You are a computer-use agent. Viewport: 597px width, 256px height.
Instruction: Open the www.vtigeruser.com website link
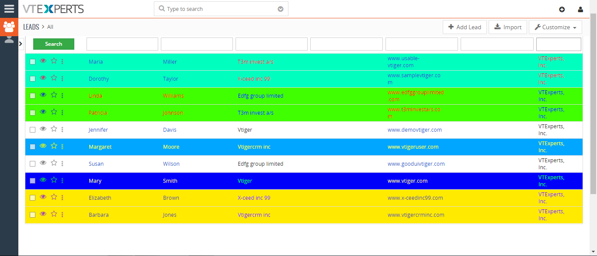click(413, 147)
